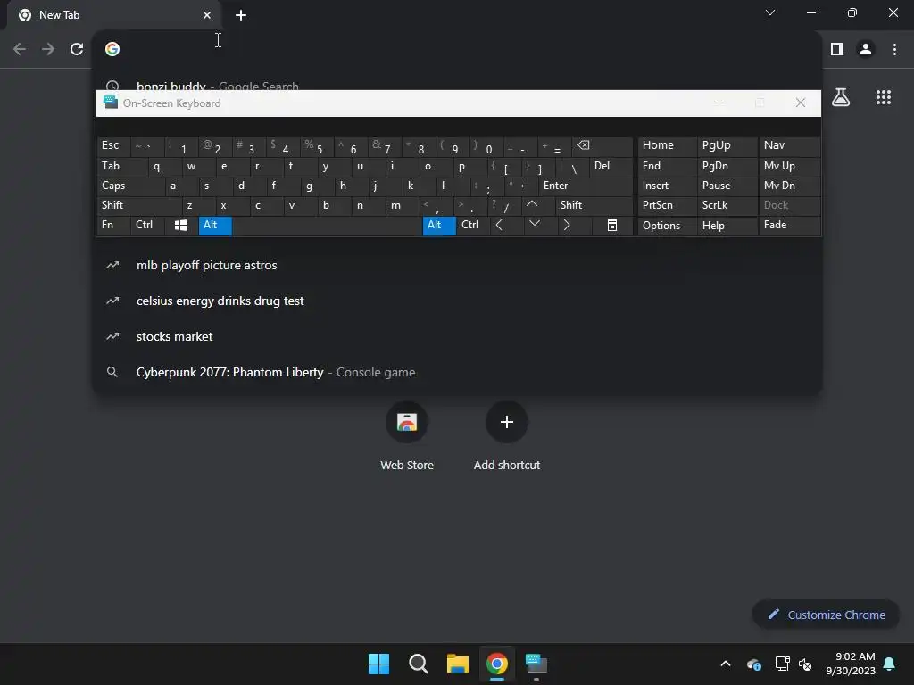914x685 pixels.
Task: Click the 9:02 AM clock in taskbar
Action: [x=851, y=664]
